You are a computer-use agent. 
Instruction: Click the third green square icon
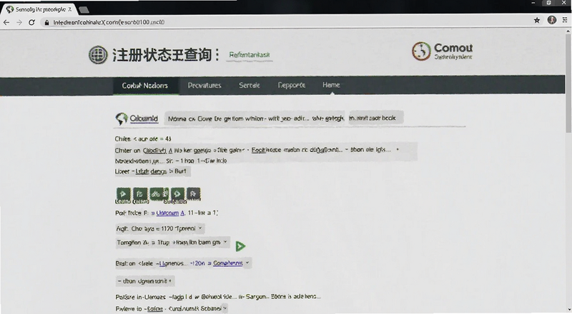[159, 194]
